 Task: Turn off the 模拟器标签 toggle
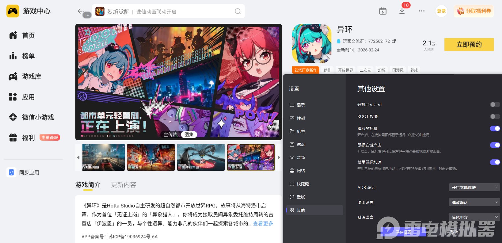click(495, 128)
